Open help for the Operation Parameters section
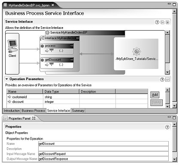The width and height of the screenshot is (179, 165). coord(162,80)
